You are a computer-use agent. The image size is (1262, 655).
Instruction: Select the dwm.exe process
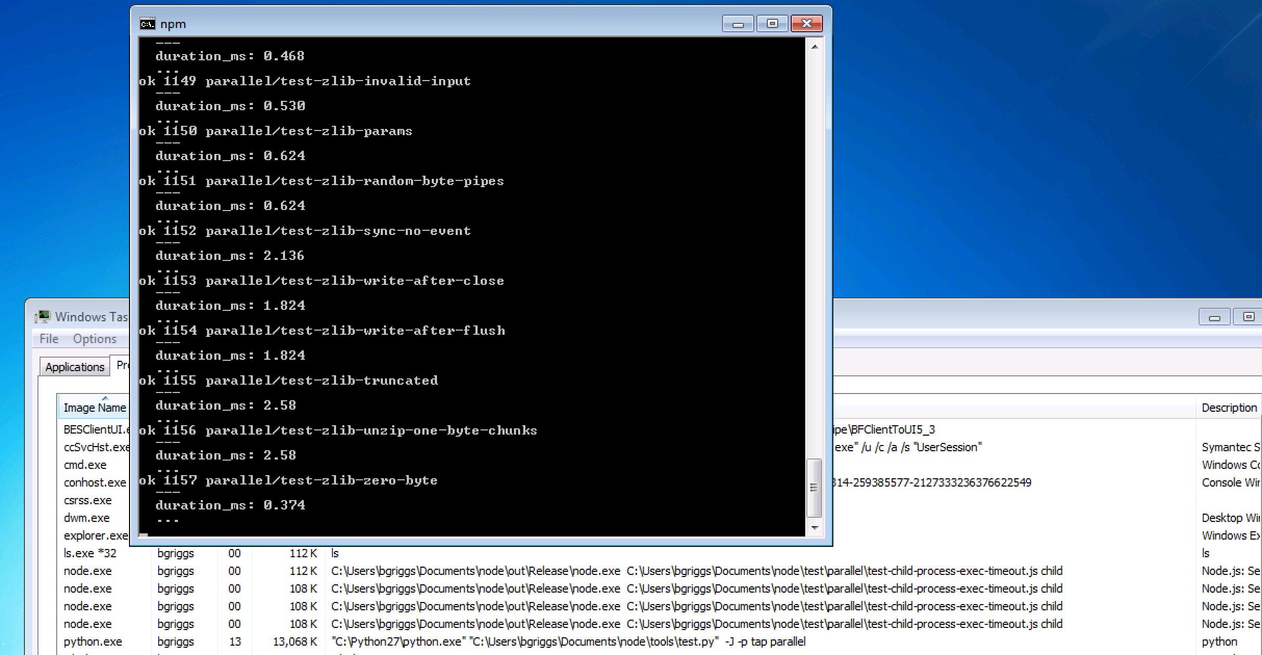[x=86, y=518]
